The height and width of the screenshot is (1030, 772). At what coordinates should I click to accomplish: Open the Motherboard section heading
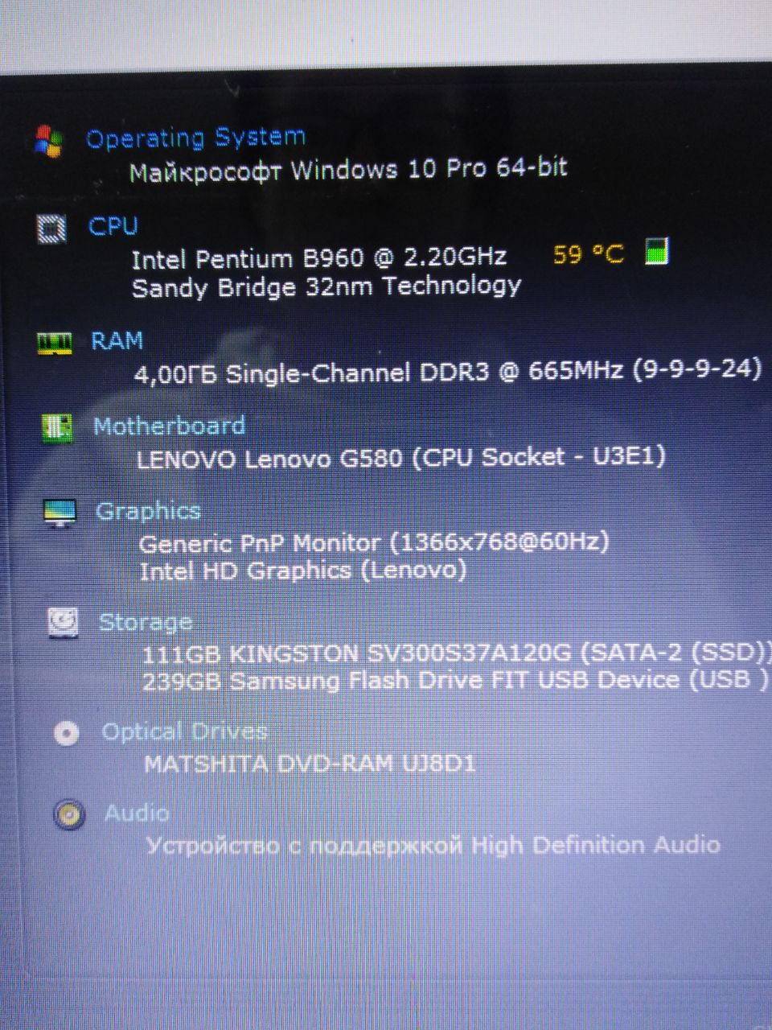click(x=169, y=426)
